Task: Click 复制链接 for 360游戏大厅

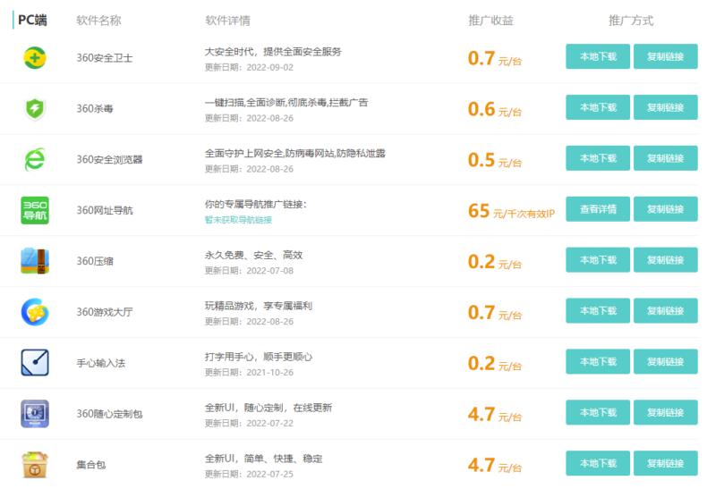Action: pos(665,310)
